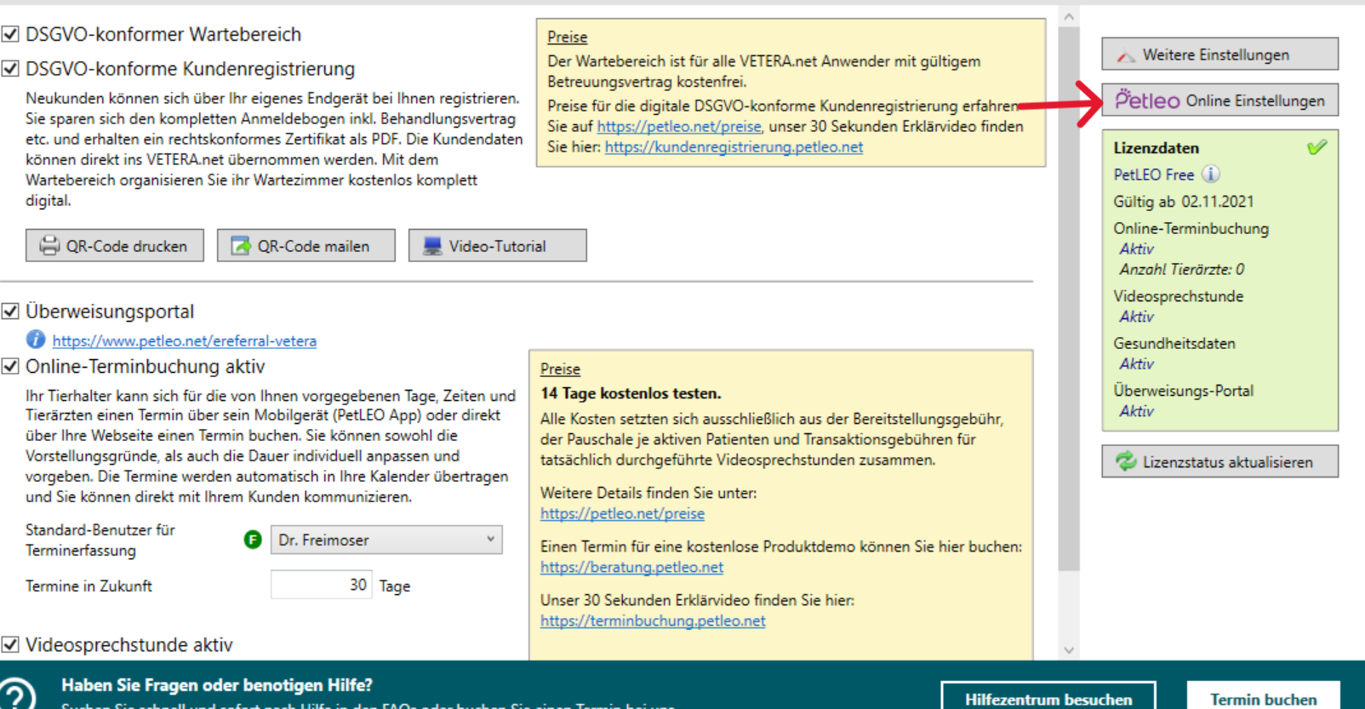Click the Preise heading in the upper box
Screen dimensions: 1365x709
pyautogui.click(x=567, y=37)
